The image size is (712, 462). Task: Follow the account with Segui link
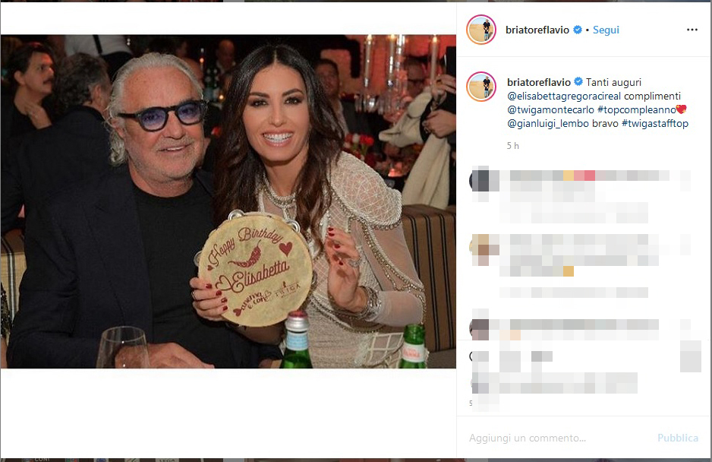click(x=606, y=30)
